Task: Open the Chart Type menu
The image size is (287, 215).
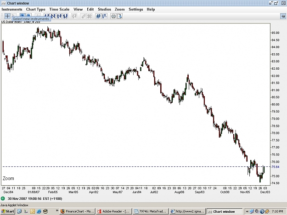Action: tap(36, 9)
